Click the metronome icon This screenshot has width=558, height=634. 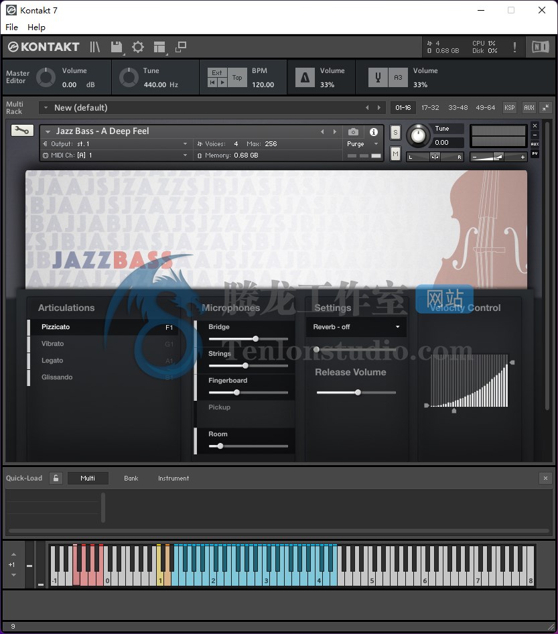305,77
